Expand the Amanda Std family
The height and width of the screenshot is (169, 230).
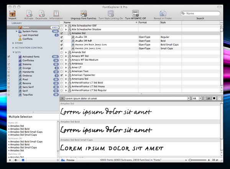(x=66, y=53)
